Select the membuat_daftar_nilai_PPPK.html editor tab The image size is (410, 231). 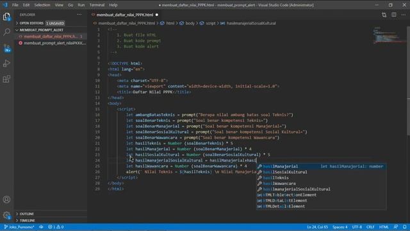[125, 15]
